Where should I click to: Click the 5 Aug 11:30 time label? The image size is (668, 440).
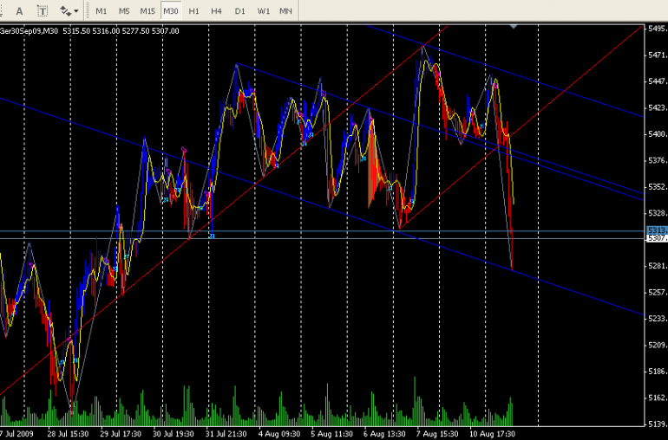coord(332,434)
